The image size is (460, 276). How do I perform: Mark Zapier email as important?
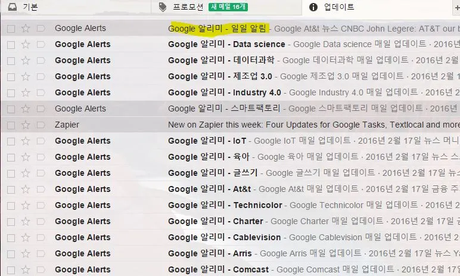[41, 125]
